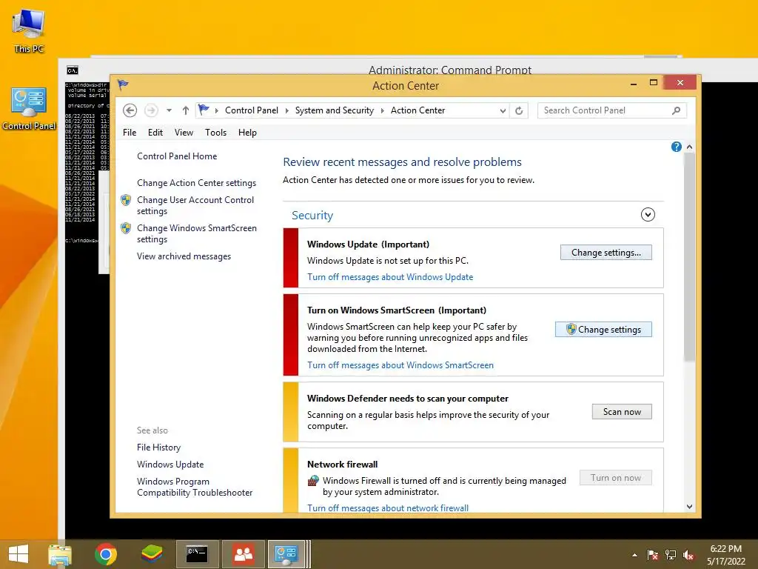Open the red people app on taskbar
Viewport: 758px width, 569px height.
click(244, 554)
